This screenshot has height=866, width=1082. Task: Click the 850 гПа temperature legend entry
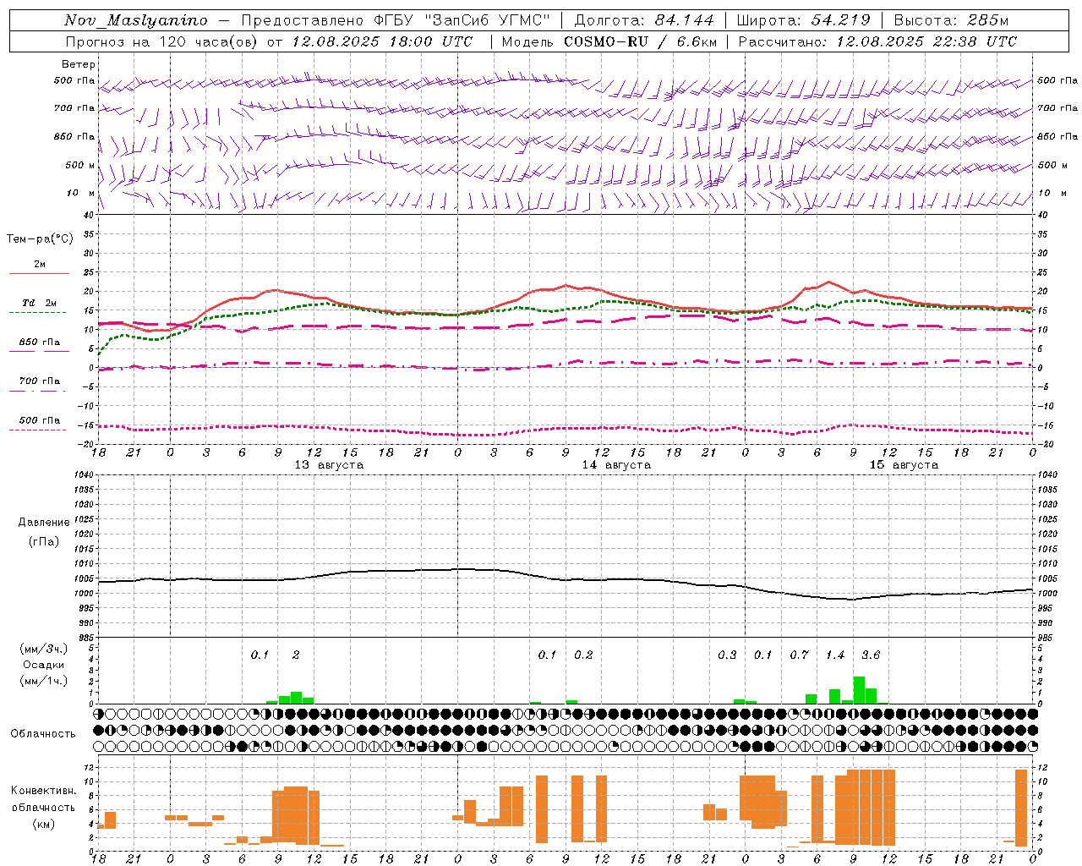(x=40, y=343)
